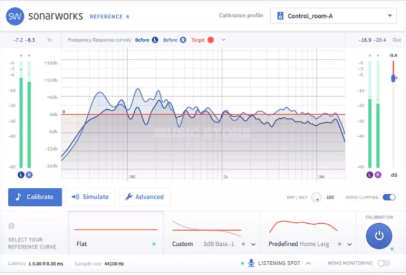Click the Predefined curve preview thumbnail
The width and height of the screenshot is (406, 275).
(303, 227)
